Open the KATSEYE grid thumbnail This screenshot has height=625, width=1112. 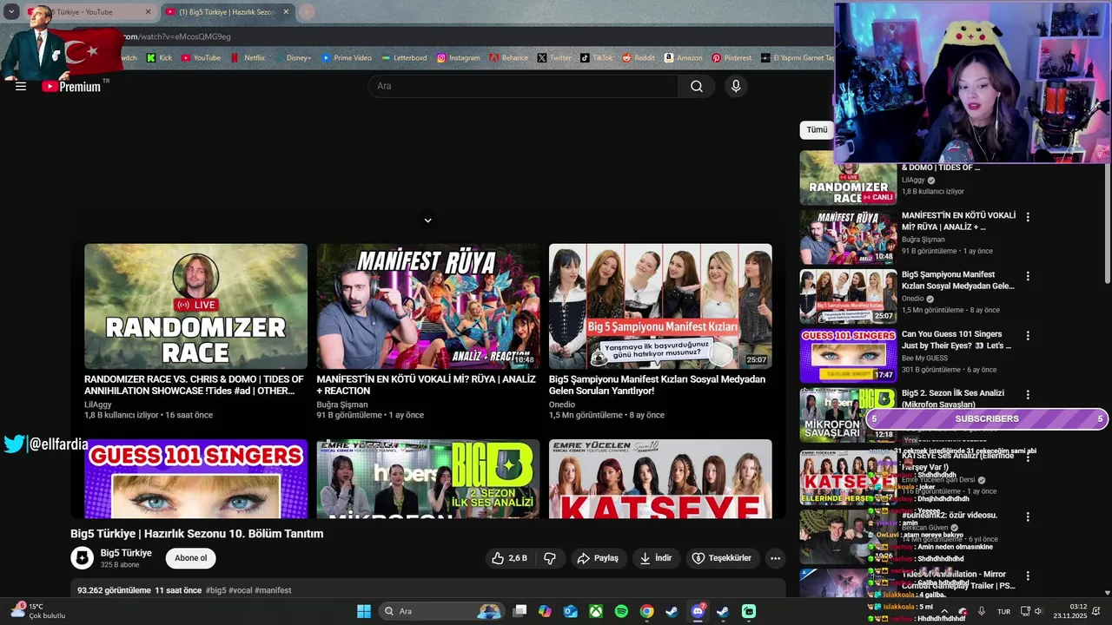[660, 479]
